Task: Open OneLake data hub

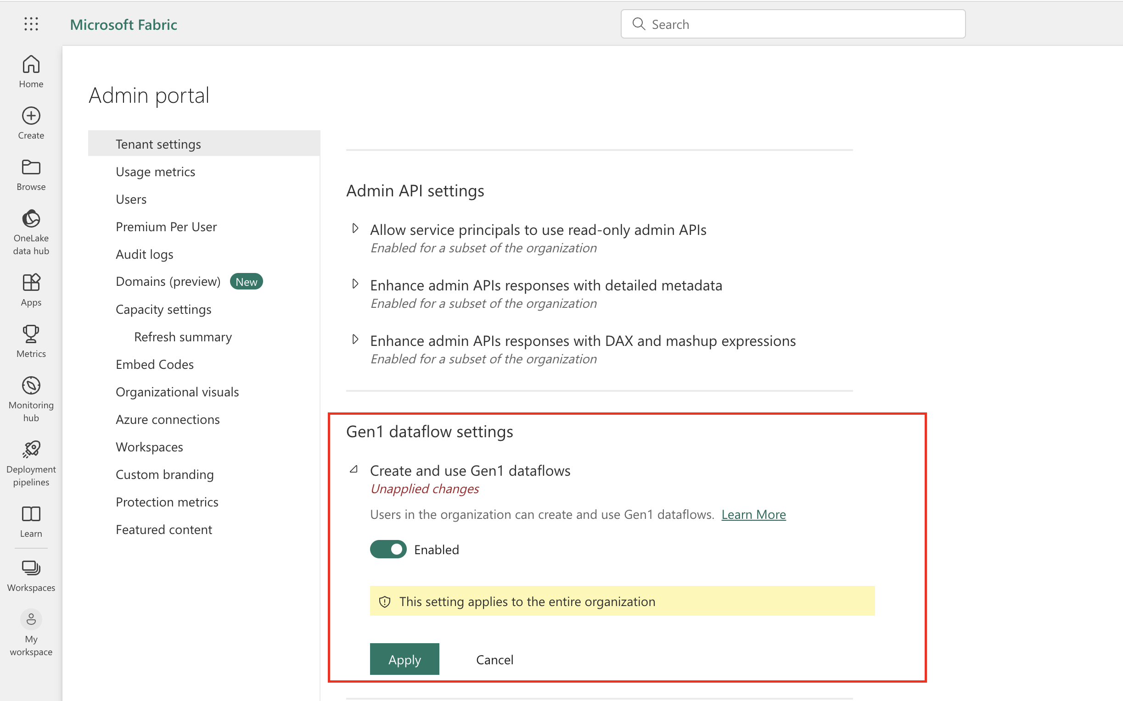Action: point(31,232)
